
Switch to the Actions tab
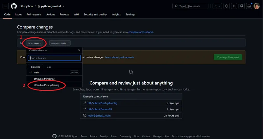51,14
